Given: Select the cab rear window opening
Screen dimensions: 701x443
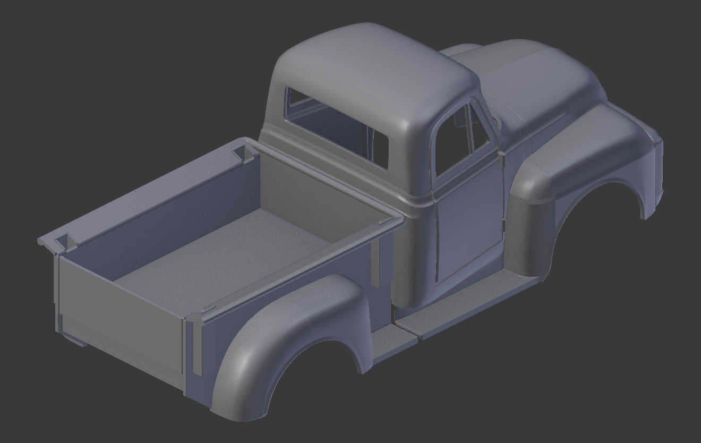Looking at the screenshot, I should pyautogui.click(x=337, y=129).
